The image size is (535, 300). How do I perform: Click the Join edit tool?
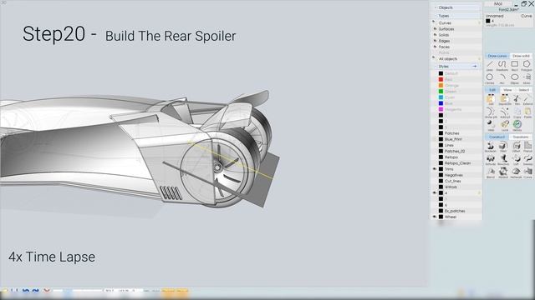pos(491,100)
